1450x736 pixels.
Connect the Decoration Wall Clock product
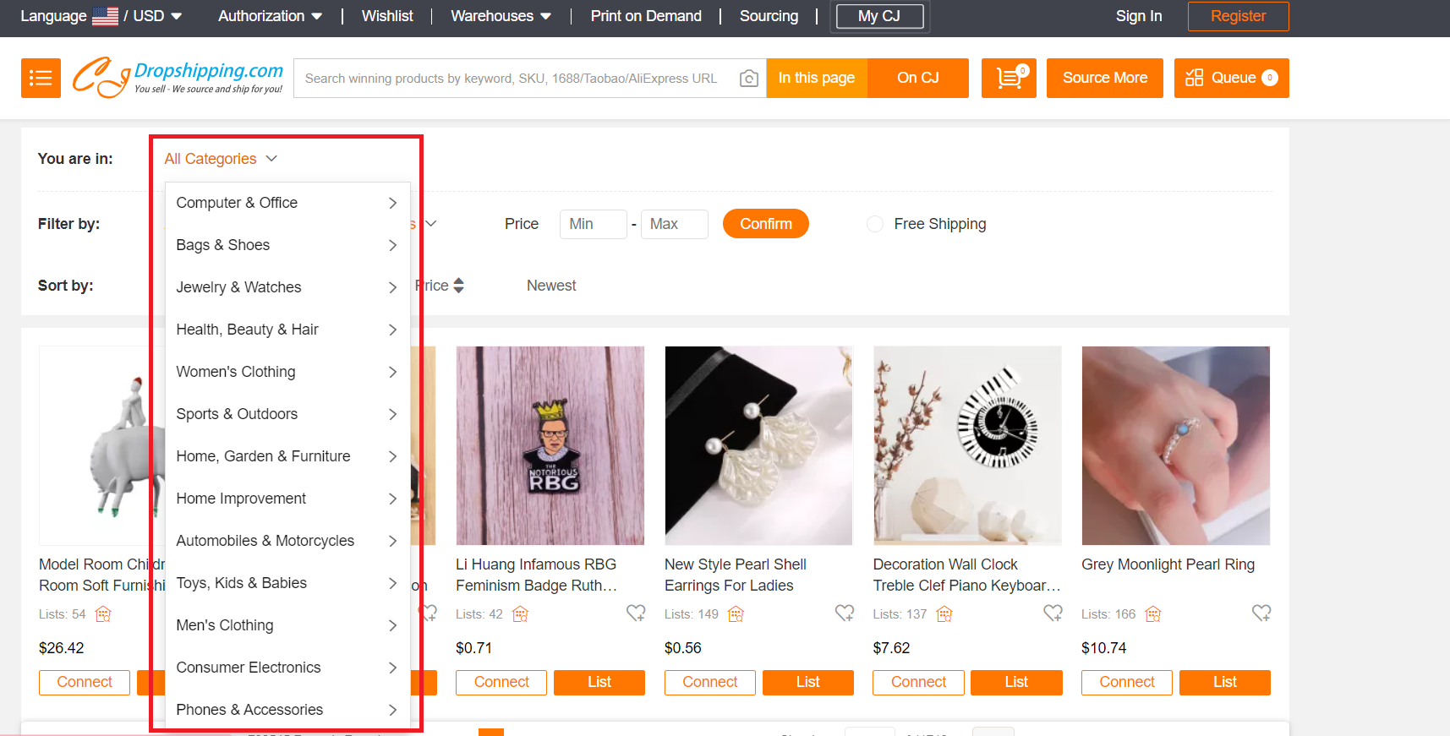pyautogui.click(x=919, y=682)
